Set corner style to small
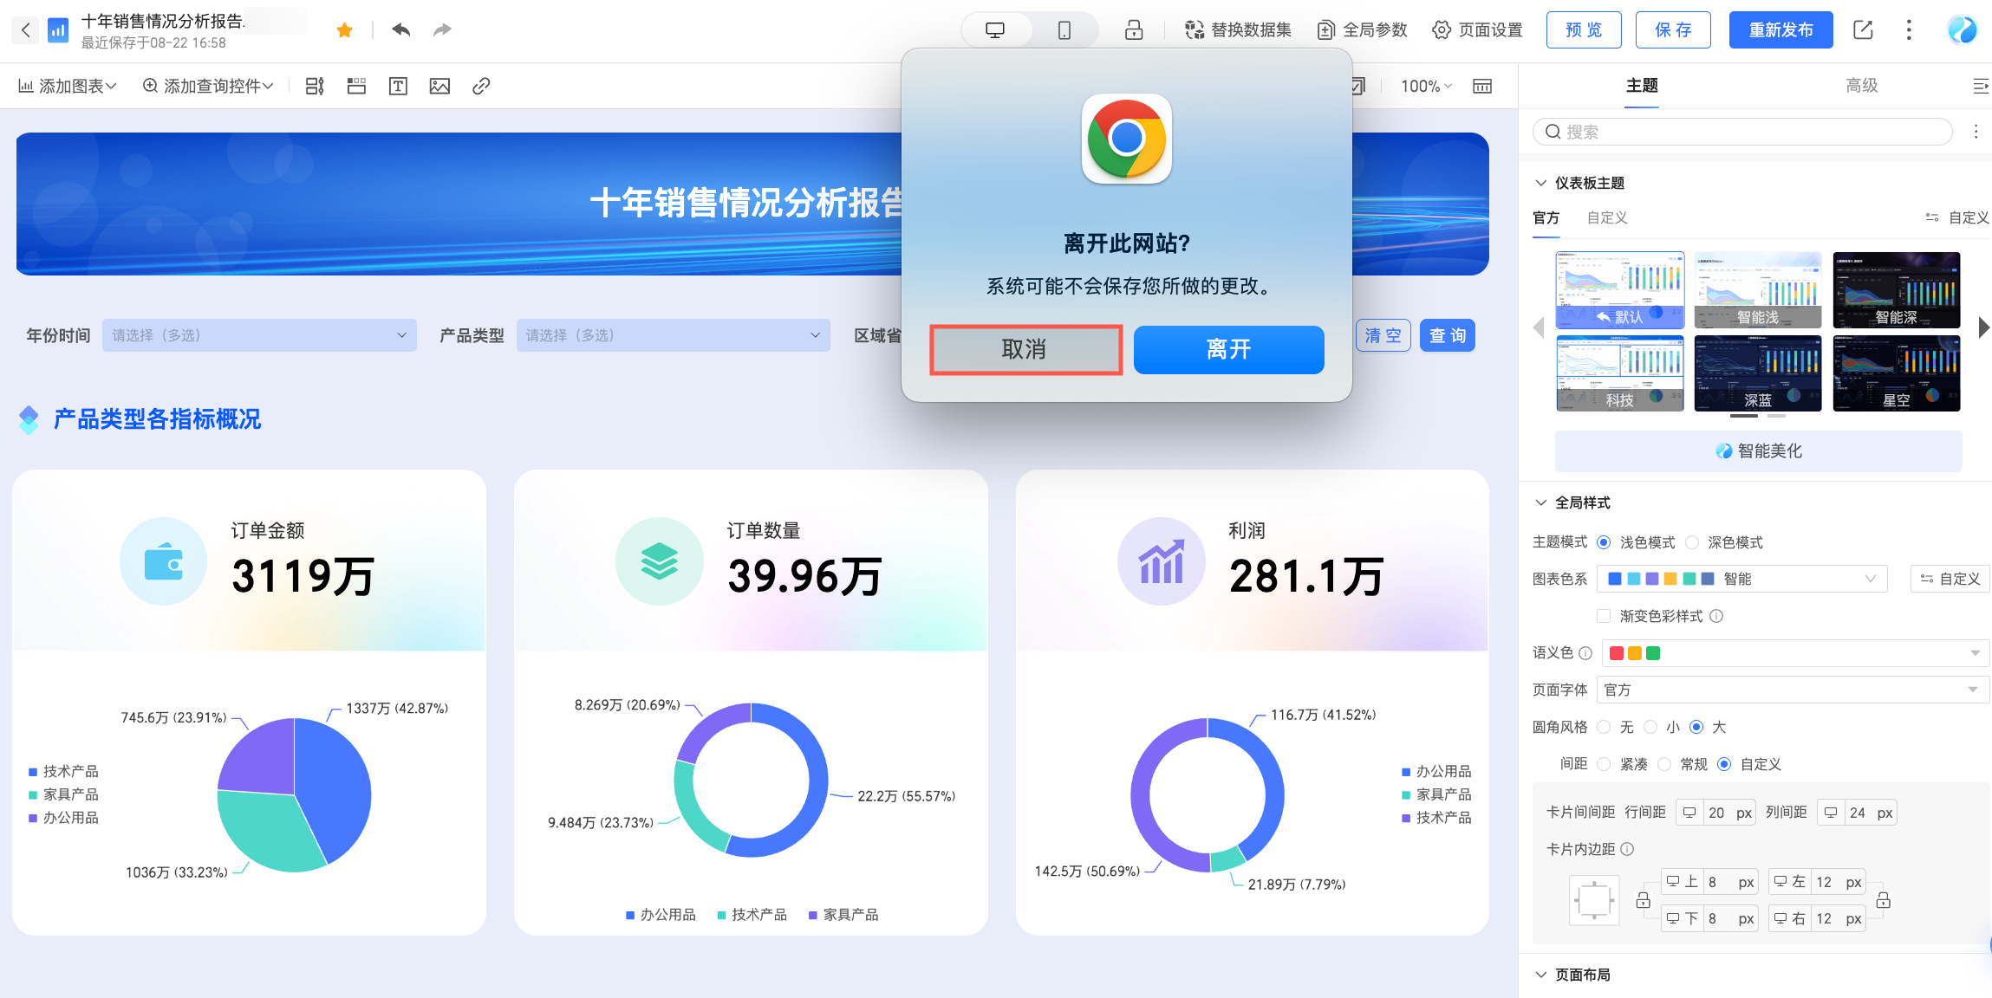The image size is (1992, 998). pos(1650,727)
